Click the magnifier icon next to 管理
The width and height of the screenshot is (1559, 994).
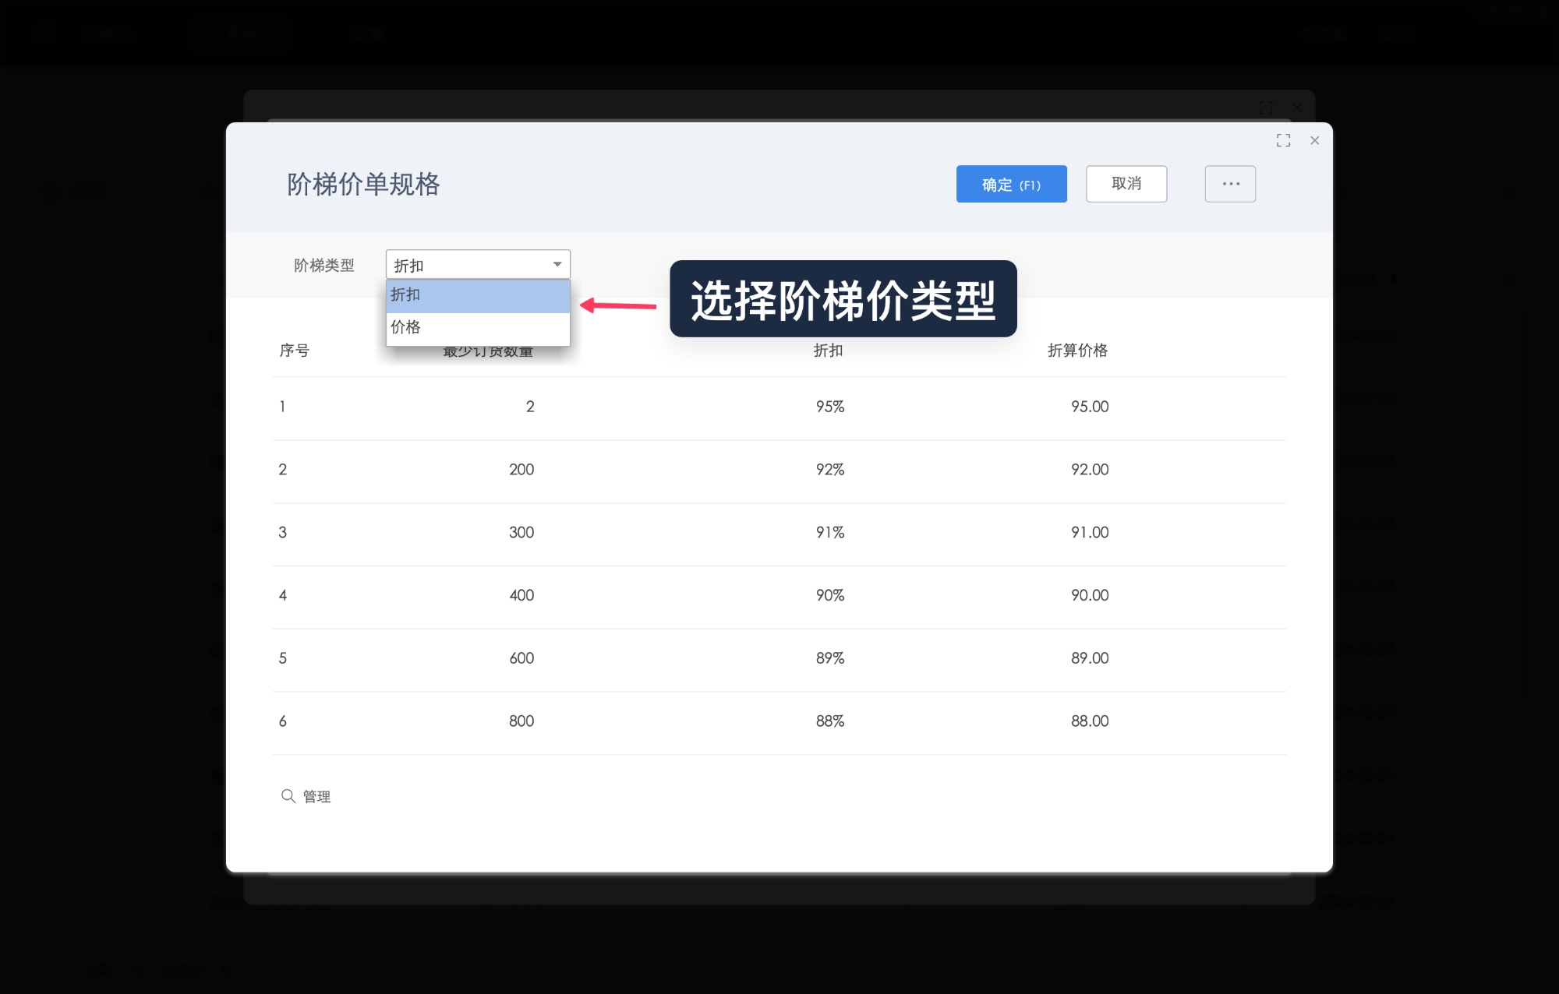288,796
